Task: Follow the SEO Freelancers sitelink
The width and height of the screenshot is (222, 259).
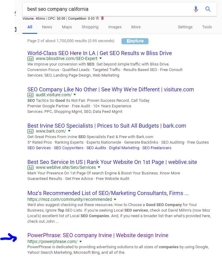Action: [157, 148]
